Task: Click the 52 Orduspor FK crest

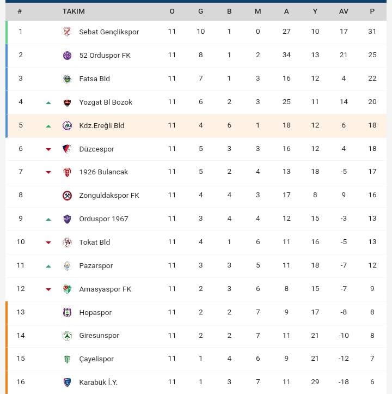Action: click(67, 55)
